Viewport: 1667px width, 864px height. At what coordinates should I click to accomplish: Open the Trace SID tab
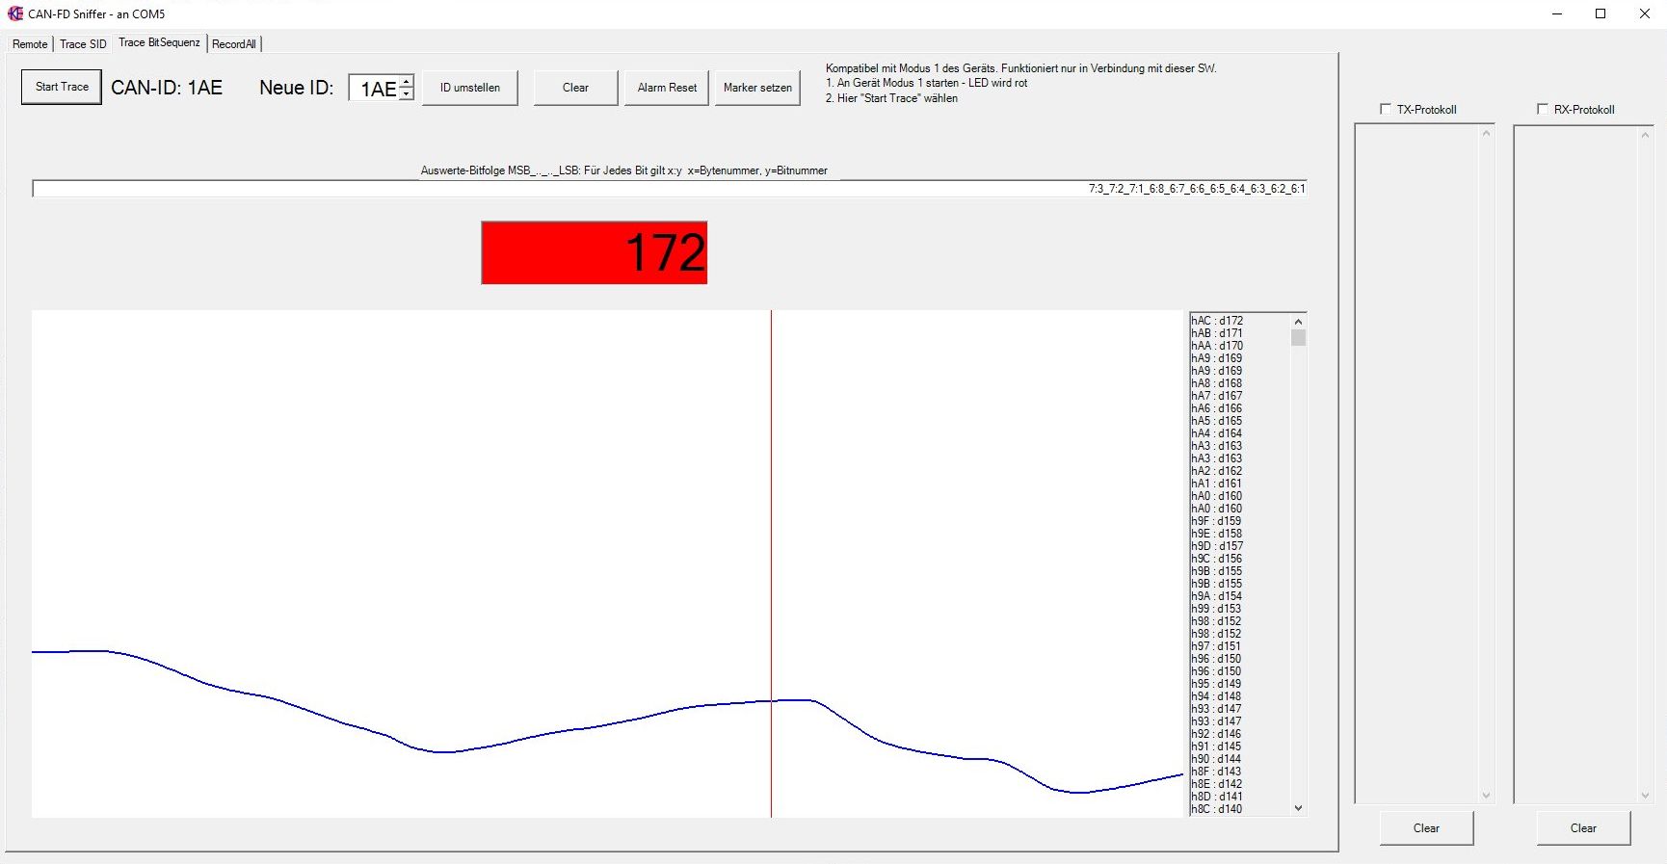(x=83, y=44)
